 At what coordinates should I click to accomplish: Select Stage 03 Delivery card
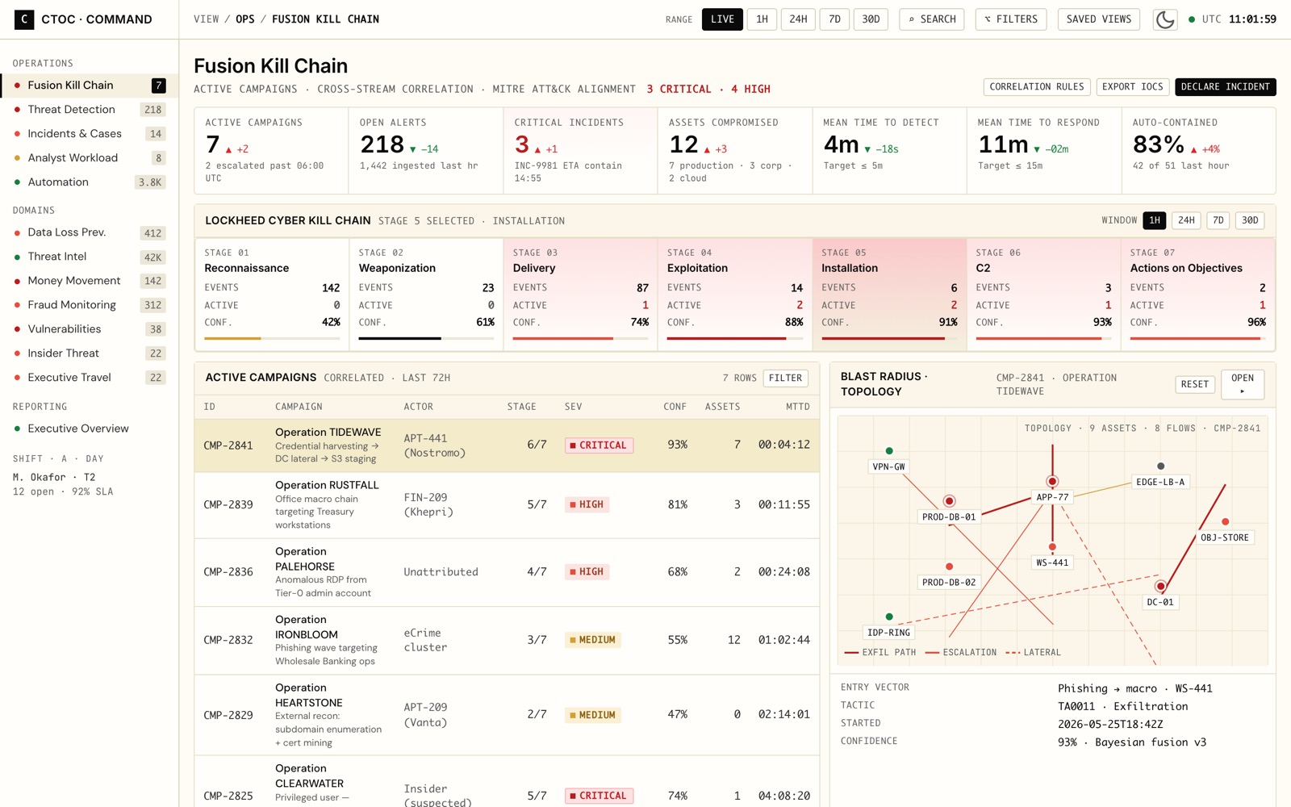tap(580, 295)
